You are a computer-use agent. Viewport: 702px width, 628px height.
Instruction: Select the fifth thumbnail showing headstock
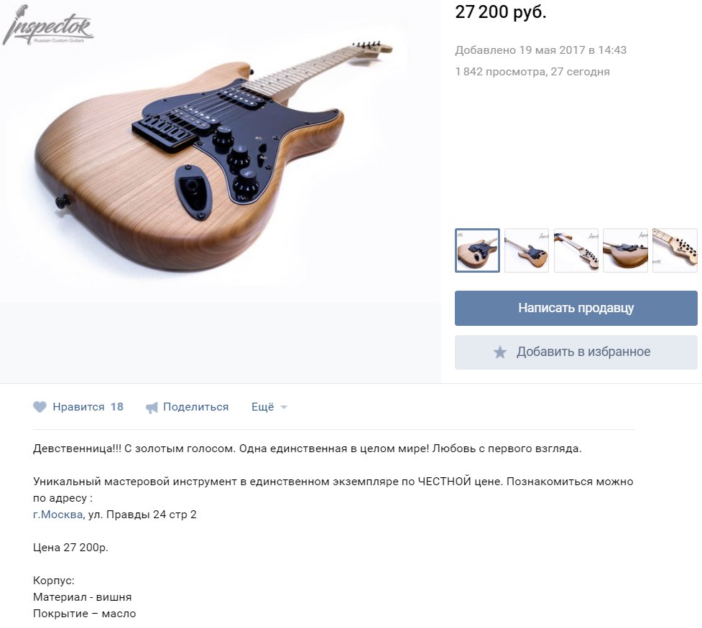pos(675,250)
